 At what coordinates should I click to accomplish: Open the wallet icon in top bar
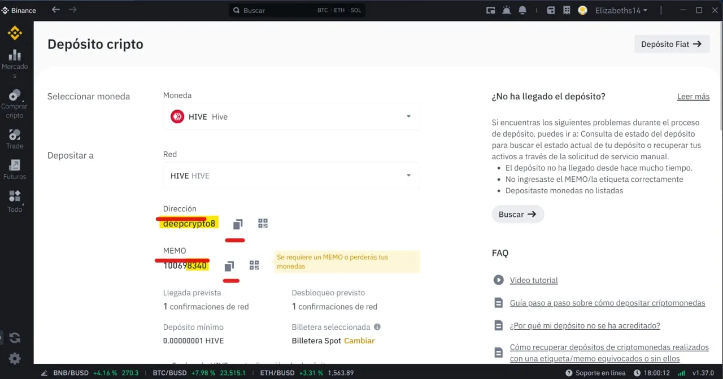pyautogui.click(x=551, y=10)
